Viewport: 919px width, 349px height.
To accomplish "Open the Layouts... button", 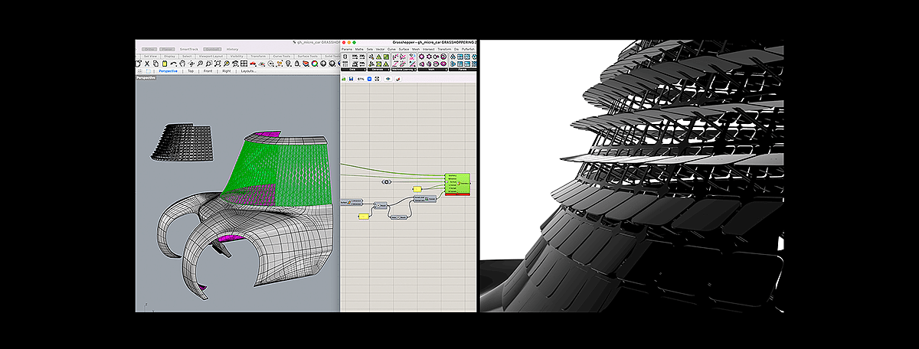I will (248, 70).
